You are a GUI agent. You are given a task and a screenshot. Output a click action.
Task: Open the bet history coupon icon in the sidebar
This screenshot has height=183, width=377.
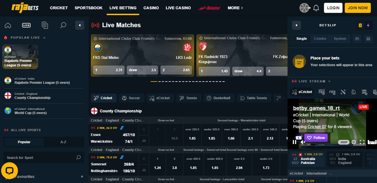point(45,25)
